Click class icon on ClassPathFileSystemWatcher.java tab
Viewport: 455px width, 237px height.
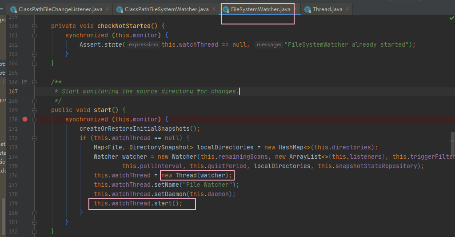point(120,10)
